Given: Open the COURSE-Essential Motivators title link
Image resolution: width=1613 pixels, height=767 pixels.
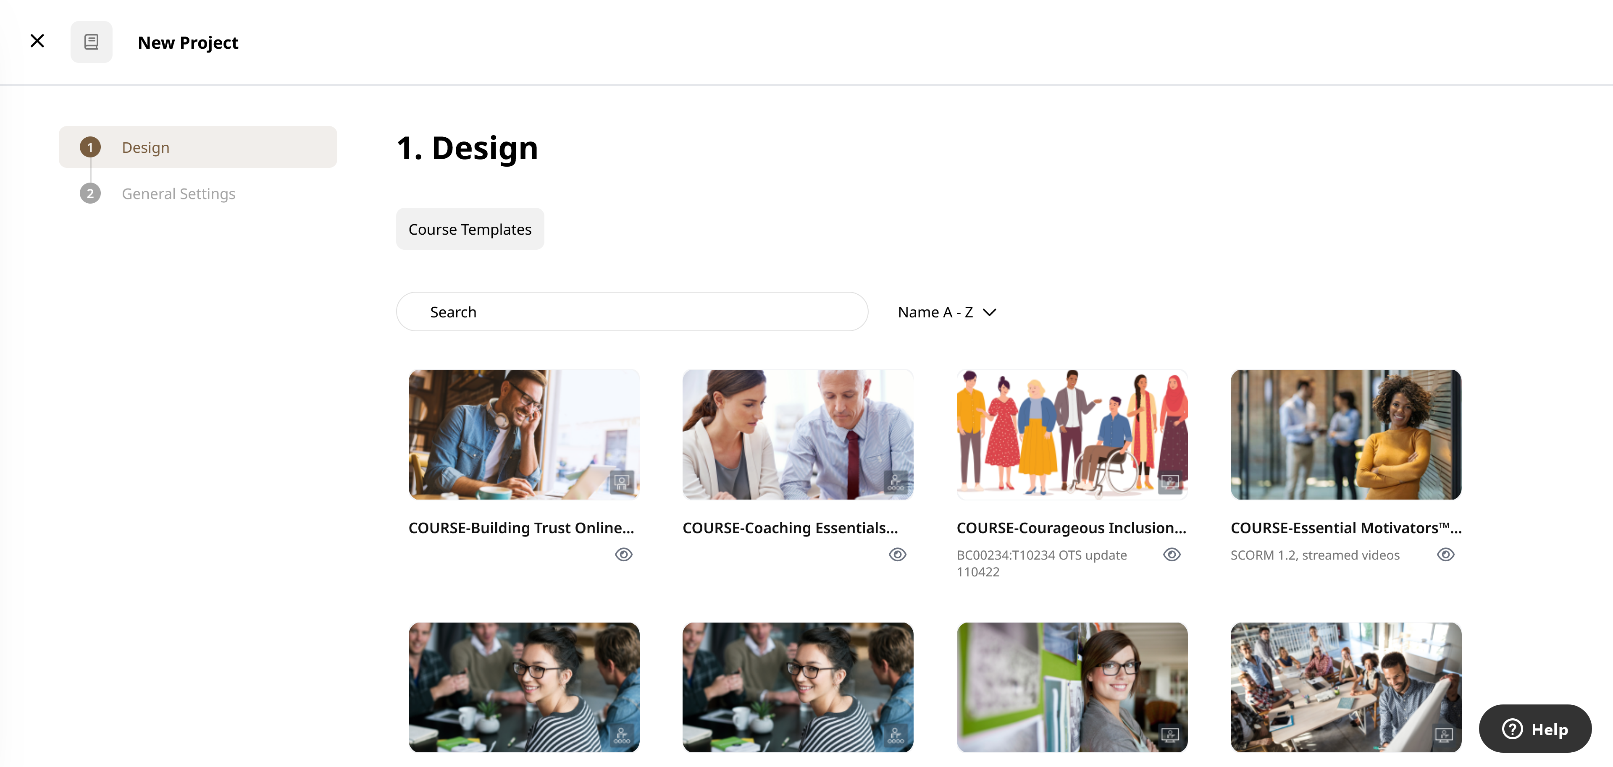Looking at the screenshot, I should click(1346, 528).
